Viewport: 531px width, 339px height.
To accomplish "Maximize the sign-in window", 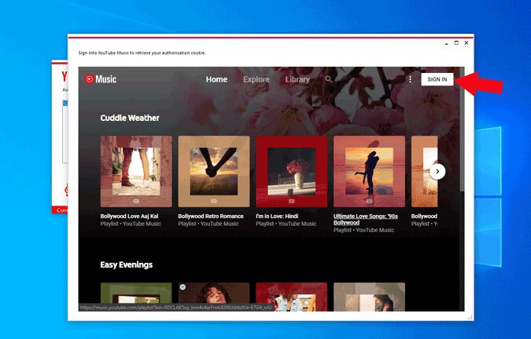I will coord(456,43).
